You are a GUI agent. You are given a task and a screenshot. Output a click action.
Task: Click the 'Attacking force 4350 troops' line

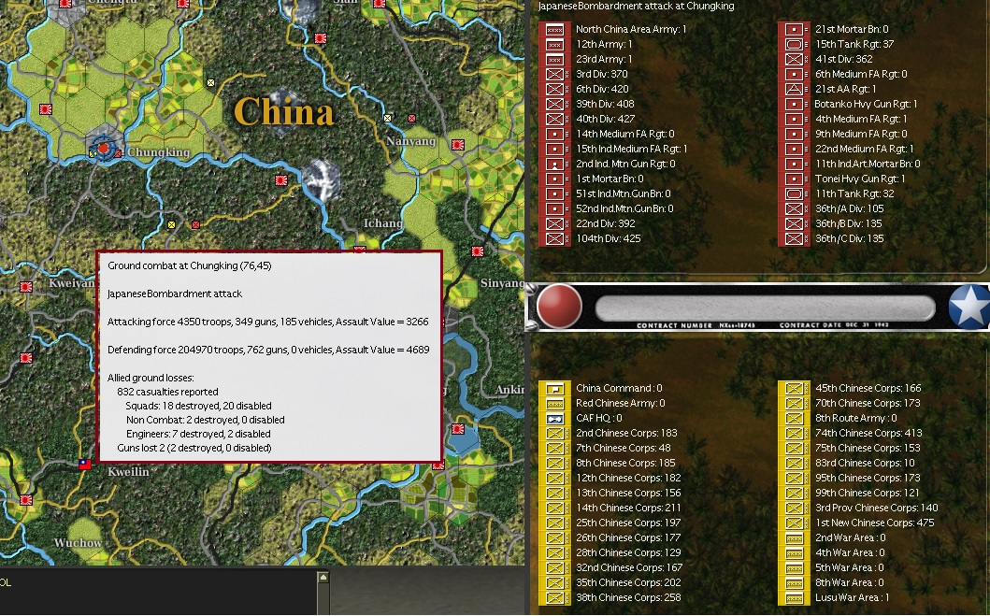[267, 322]
